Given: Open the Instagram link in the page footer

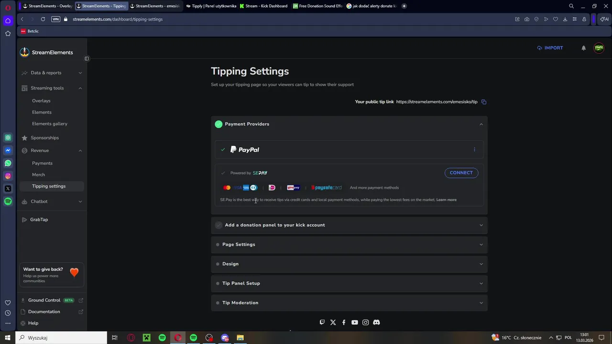Looking at the screenshot, I should (x=365, y=322).
